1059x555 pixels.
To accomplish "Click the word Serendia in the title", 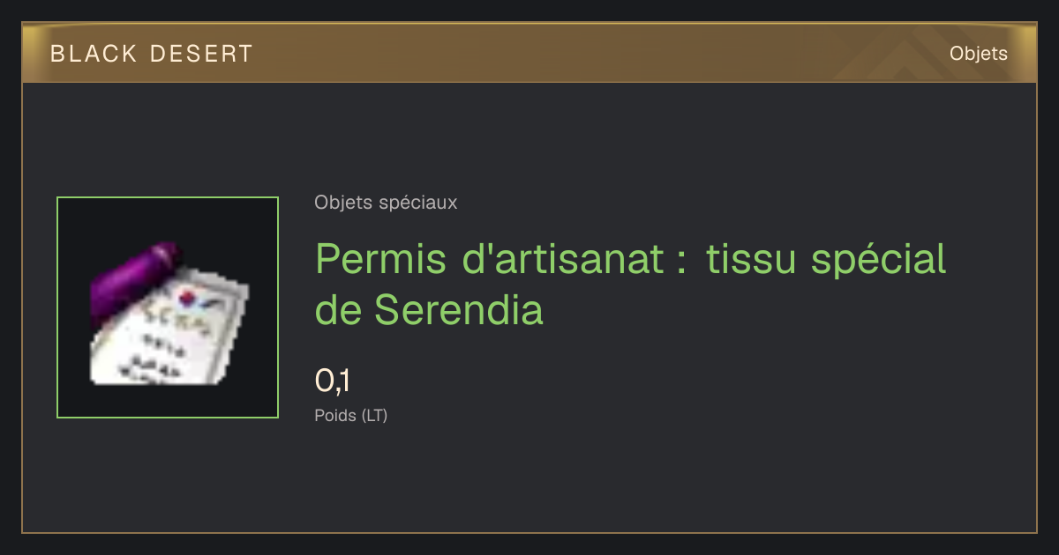I will [458, 309].
